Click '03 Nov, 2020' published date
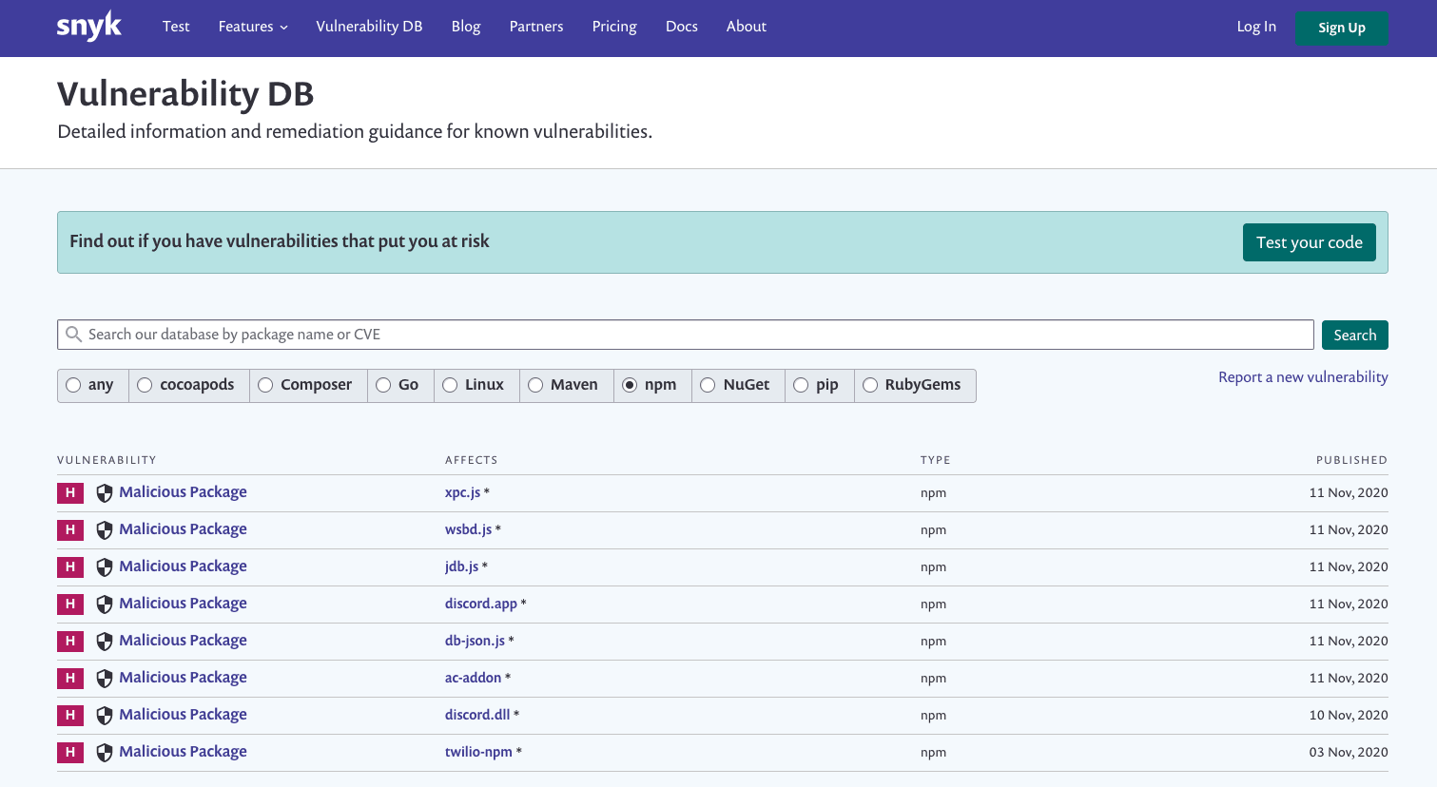Screen dimensions: 1437x787 click(x=1349, y=753)
